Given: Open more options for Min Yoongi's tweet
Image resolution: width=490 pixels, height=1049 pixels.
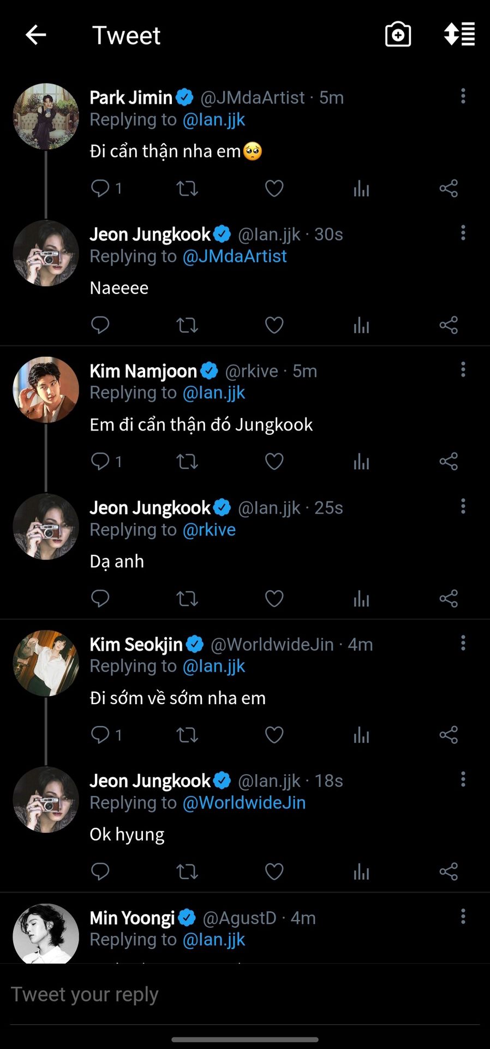Looking at the screenshot, I should (x=463, y=916).
